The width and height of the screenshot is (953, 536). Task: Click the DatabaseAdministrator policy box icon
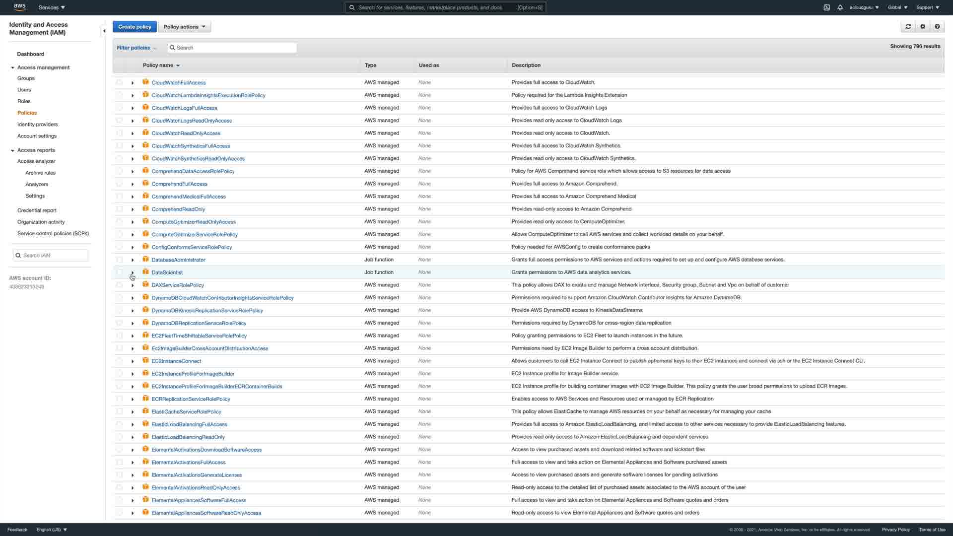tap(145, 259)
